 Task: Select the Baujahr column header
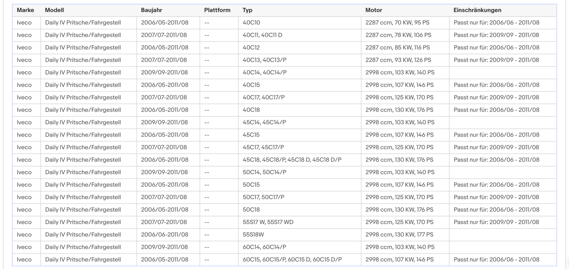(x=151, y=10)
